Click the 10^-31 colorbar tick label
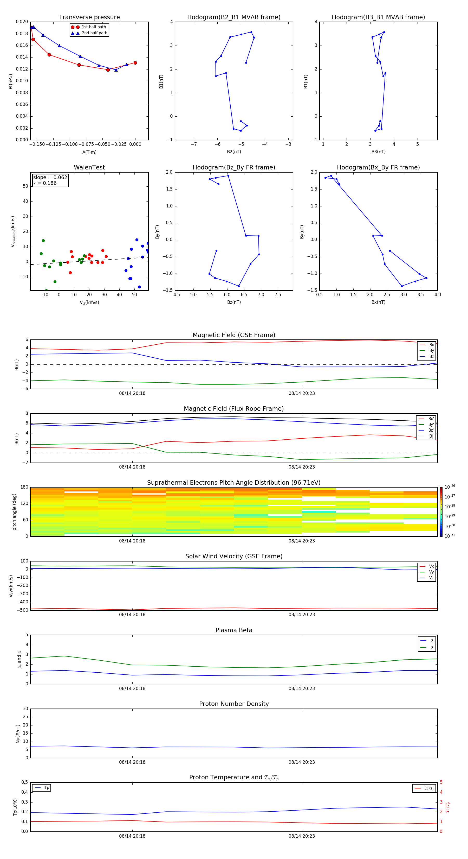Screen dimensions: 468x859 click(450, 536)
